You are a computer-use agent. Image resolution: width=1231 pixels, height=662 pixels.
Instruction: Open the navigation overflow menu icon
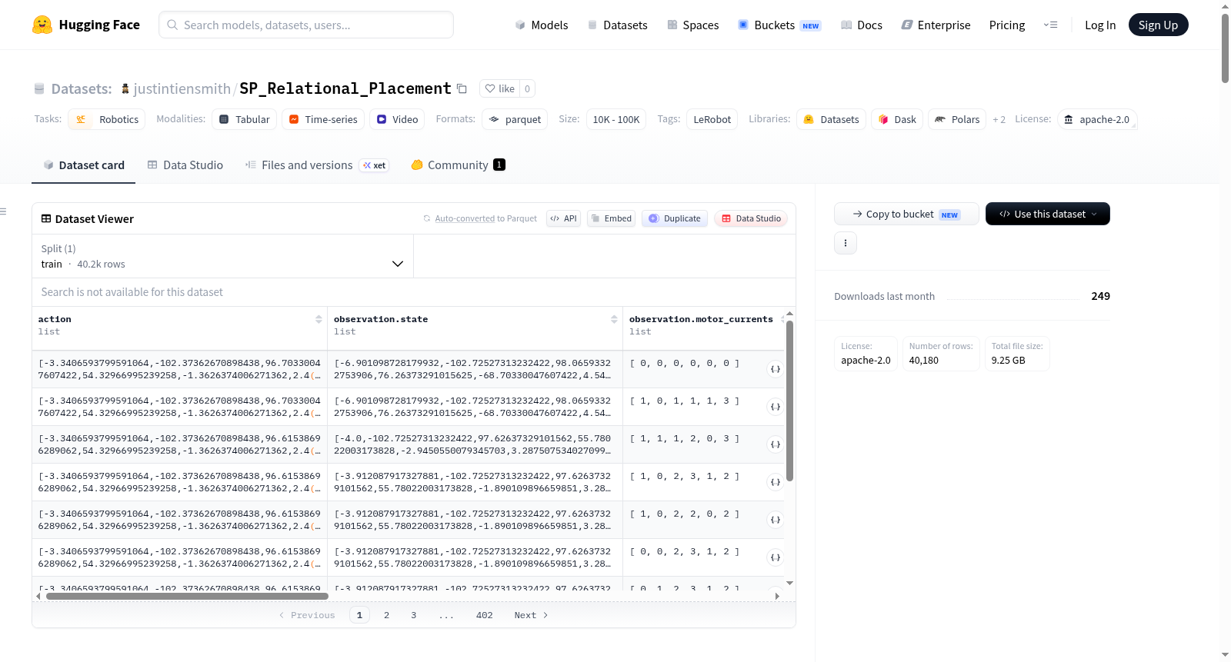point(1050,25)
